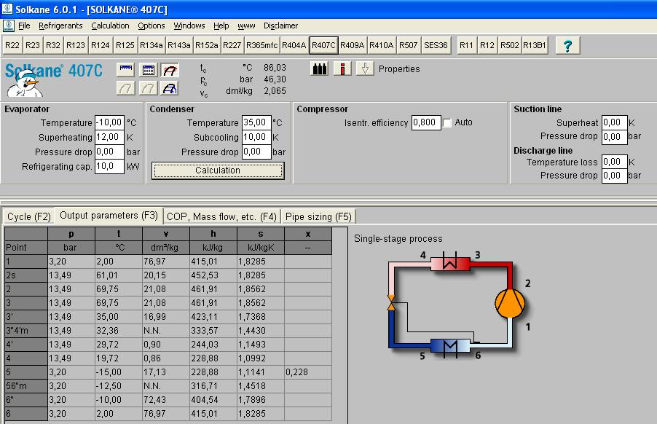
Task: Pick the R12 refrigerant button
Action: tap(487, 45)
